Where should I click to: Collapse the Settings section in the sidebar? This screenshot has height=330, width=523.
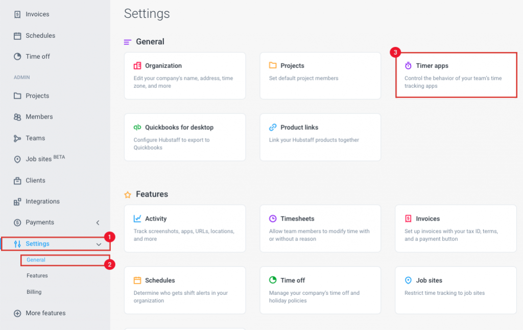(x=99, y=244)
